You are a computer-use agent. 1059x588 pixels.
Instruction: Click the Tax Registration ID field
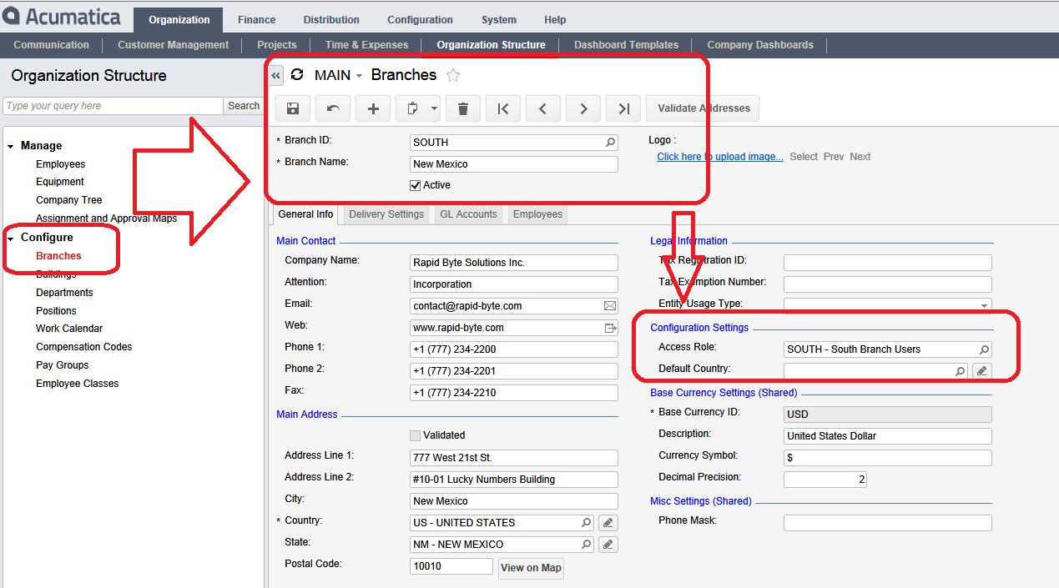pos(888,263)
